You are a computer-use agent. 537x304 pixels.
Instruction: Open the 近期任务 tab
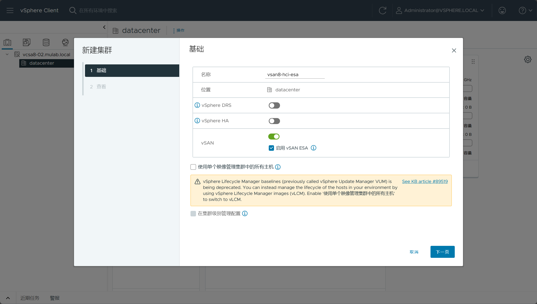[x=30, y=298]
